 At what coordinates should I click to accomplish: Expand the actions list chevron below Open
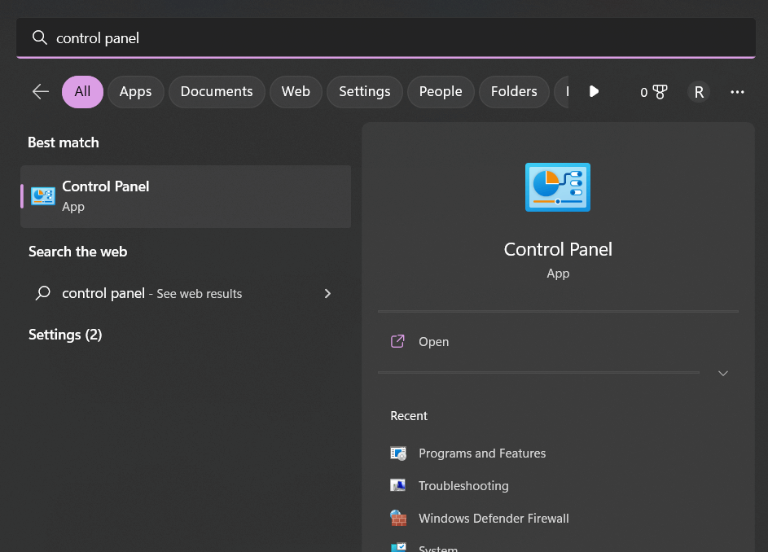point(723,373)
